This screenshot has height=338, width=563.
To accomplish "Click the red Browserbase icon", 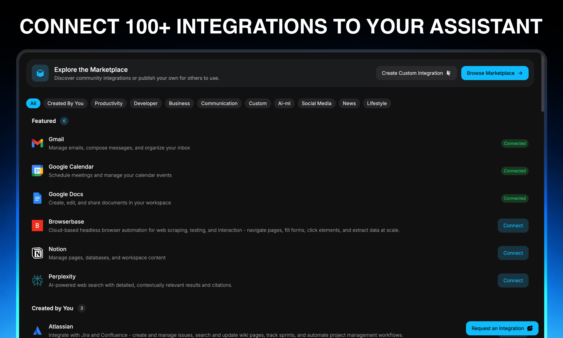I will click(x=37, y=225).
